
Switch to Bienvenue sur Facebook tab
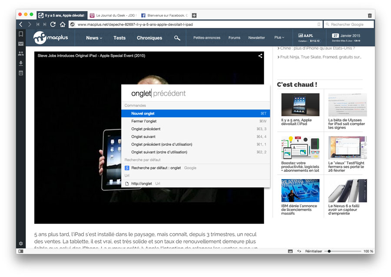(165, 16)
